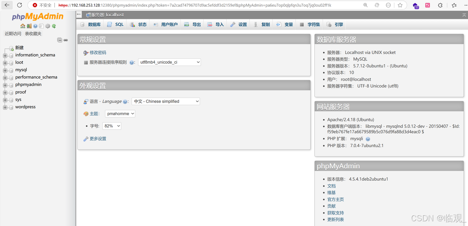Open the favorites list icon
The image size is (468, 226).
(454, 5)
